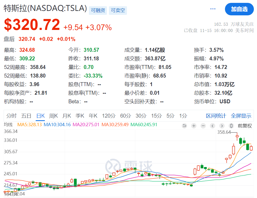
Task: Select the candlestick style icon beside 前复权
Action: click(x=231, y=126)
